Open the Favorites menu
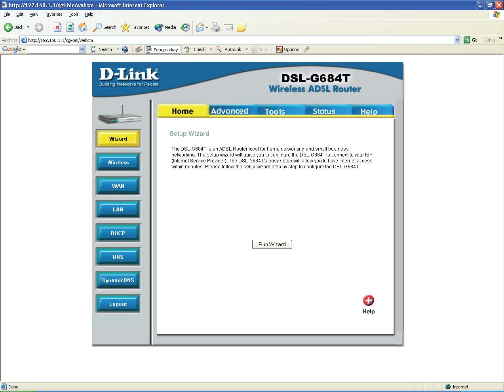This screenshot has height=392, width=504. coord(53,14)
